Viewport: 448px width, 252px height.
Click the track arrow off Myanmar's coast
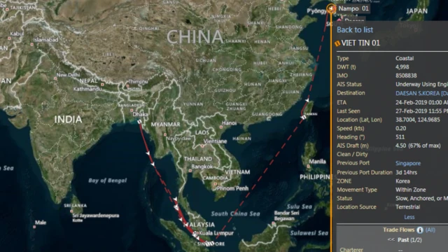click(148, 153)
